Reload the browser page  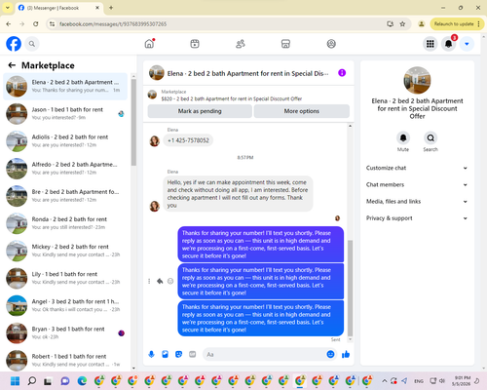[36, 24]
